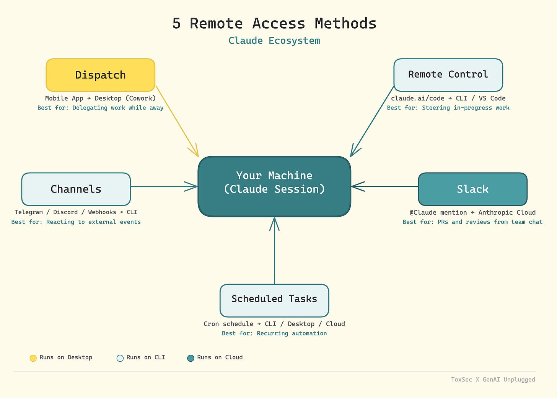Click the Your Machine (Claude Session) box
The width and height of the screenshot is (557, 398).
tap(274, 186)
